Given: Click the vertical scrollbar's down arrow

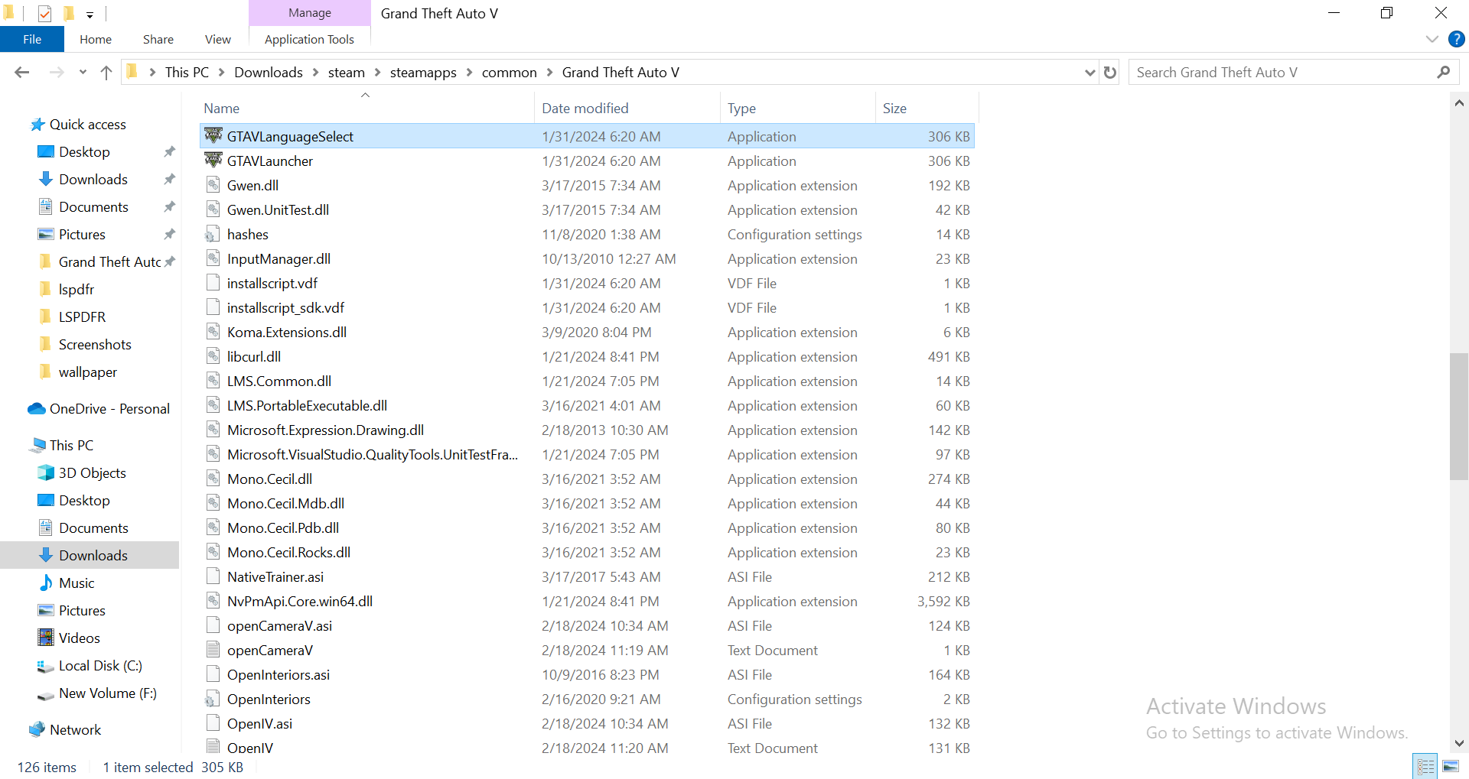Looking at the screenshot, I should click(1459, 743).
